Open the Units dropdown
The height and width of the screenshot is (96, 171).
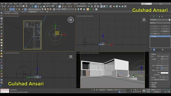pyautogui.click(x=162, y=65)
